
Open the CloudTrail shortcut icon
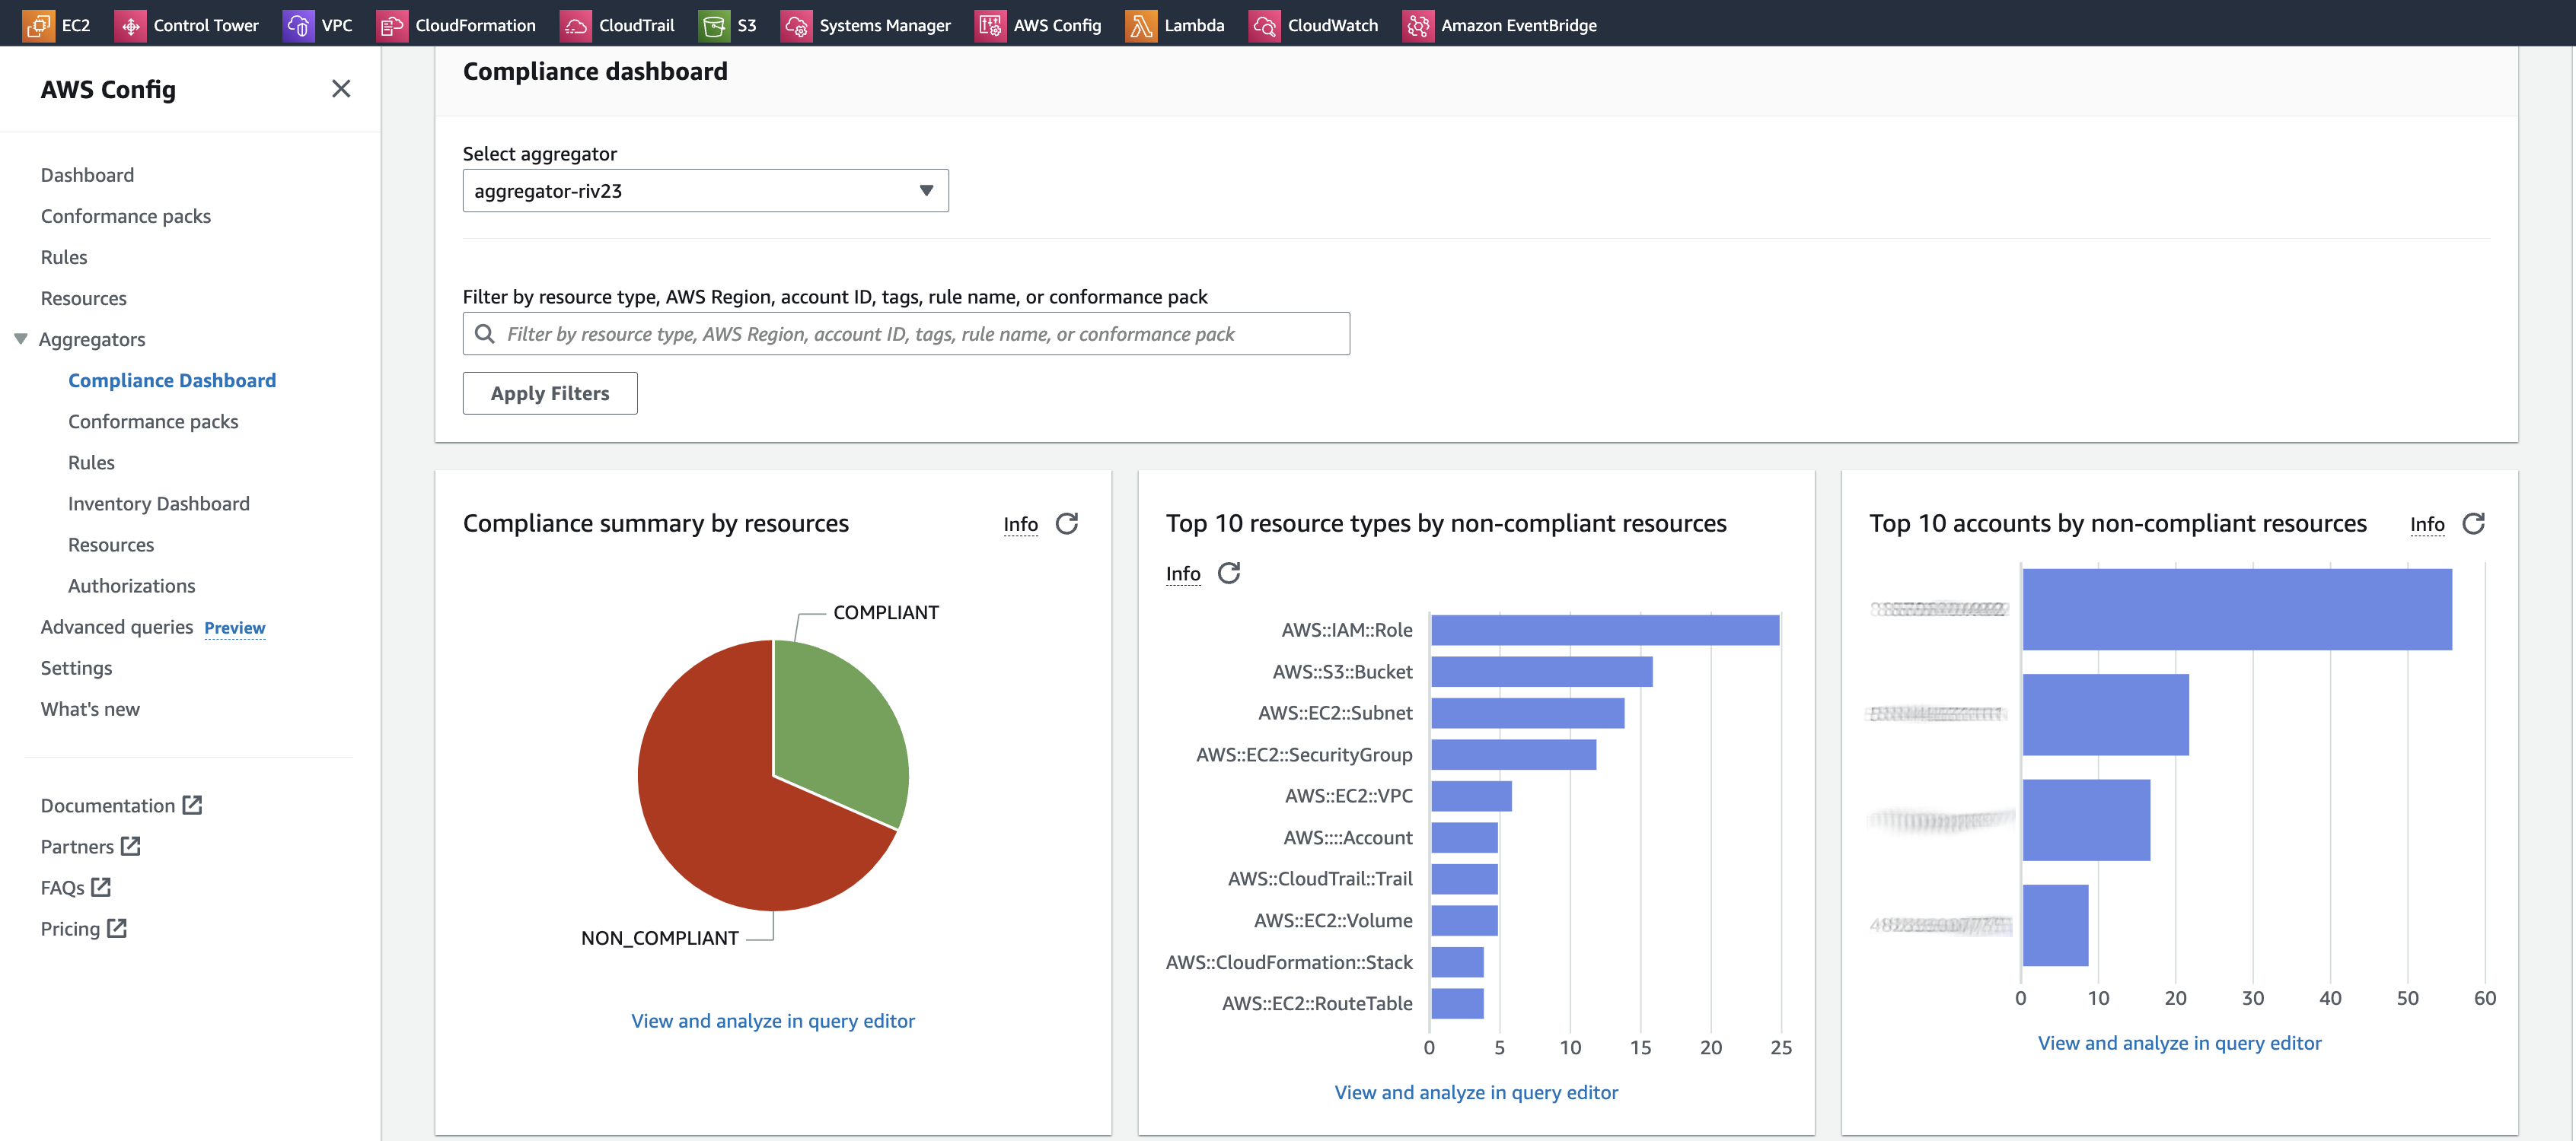click(575, 25)
